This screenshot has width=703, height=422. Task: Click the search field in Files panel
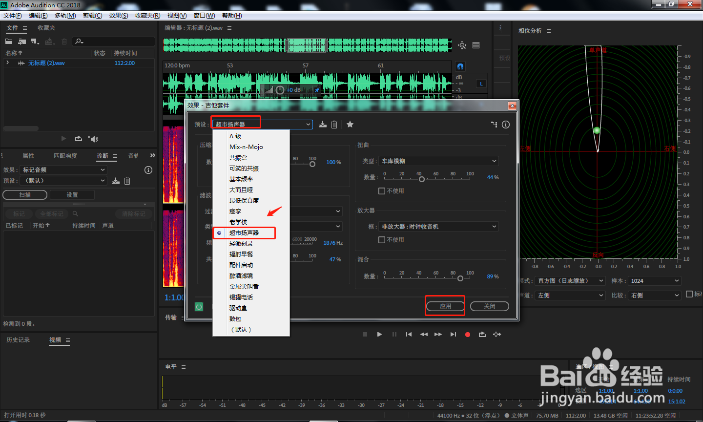click(x=114, y=42)
